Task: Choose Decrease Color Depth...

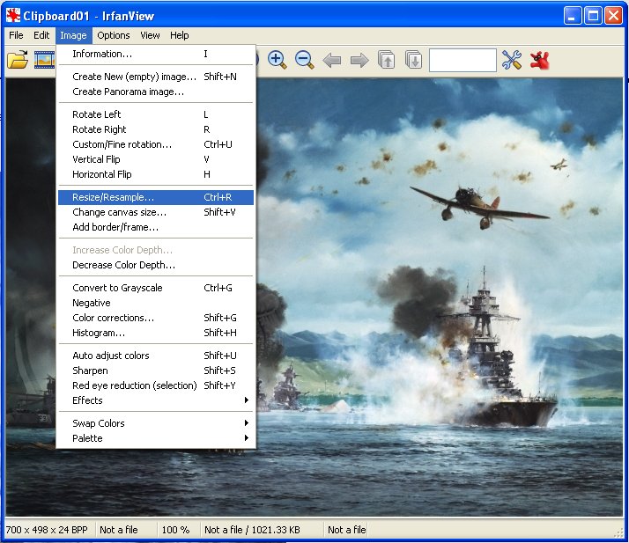Action: [156, 265]
